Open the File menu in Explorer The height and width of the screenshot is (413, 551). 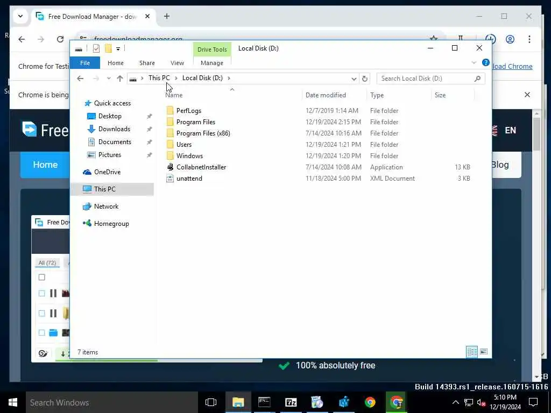click(85, 63)
